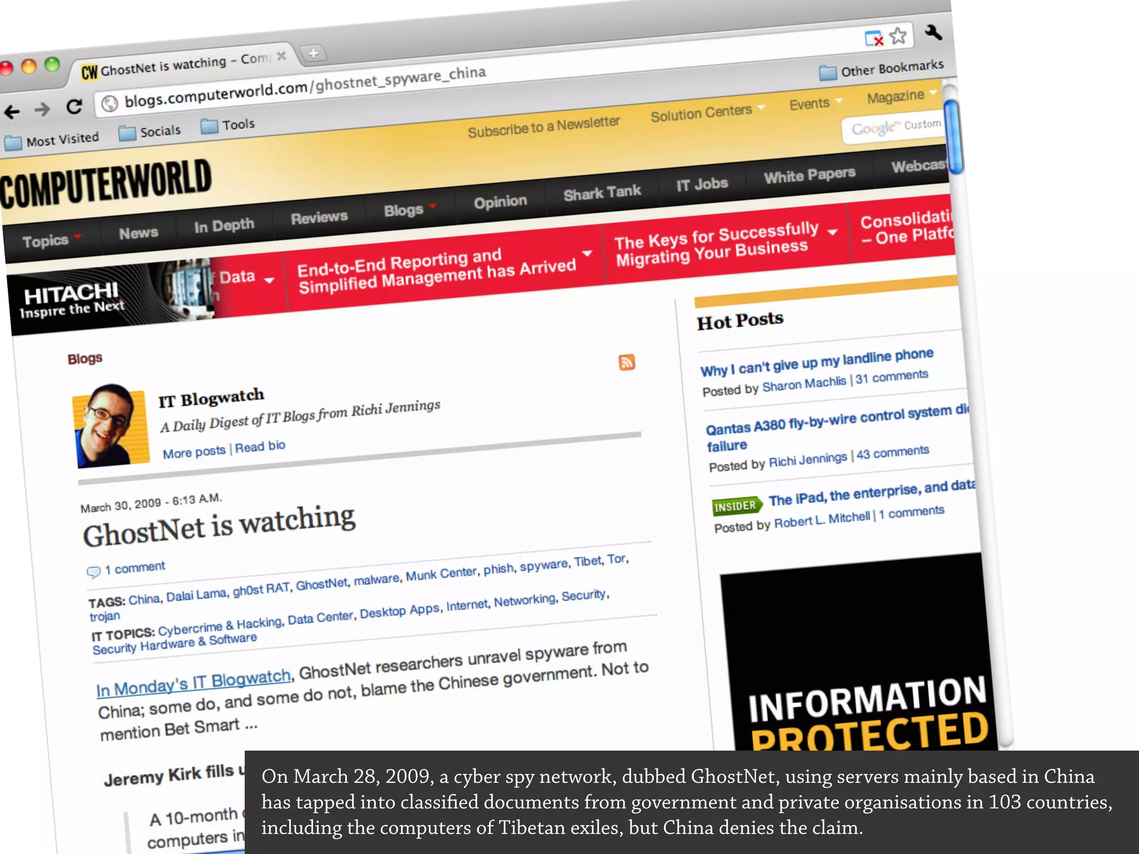
Task: Click the blue vertical scrollbar thumb
Action: pos(954,136)
